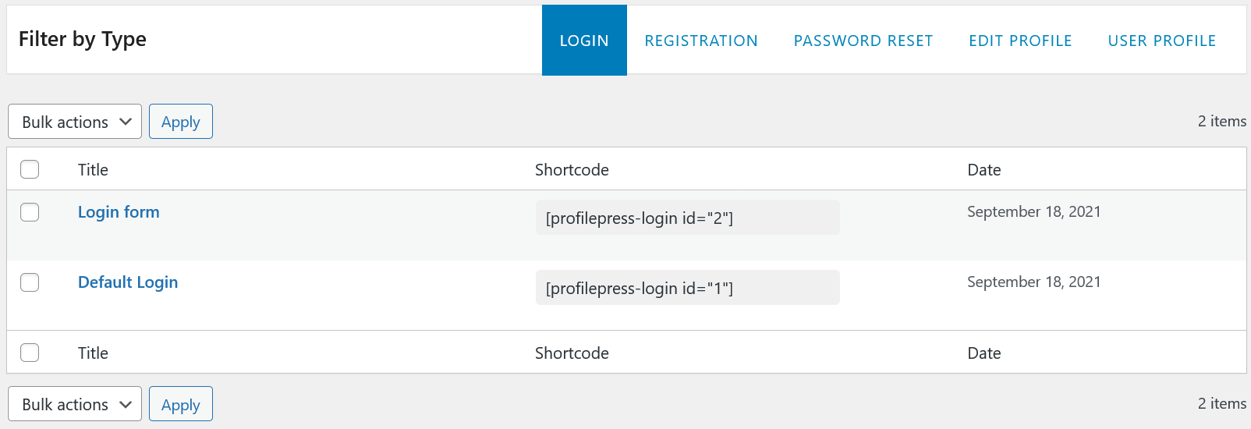This screenshot has width=1251, height=429.
Task: Check the Default Login row checkbox
Action: point(30,282)
